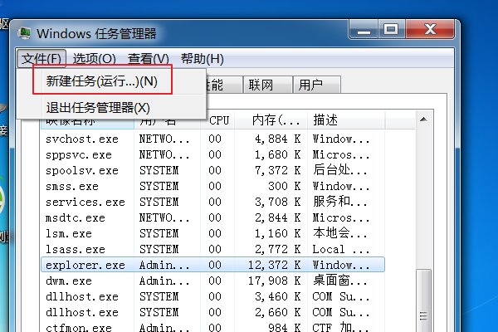Minimize the Task Manager window
Viewport: 498px width, 332px height.
pos(364,30)
